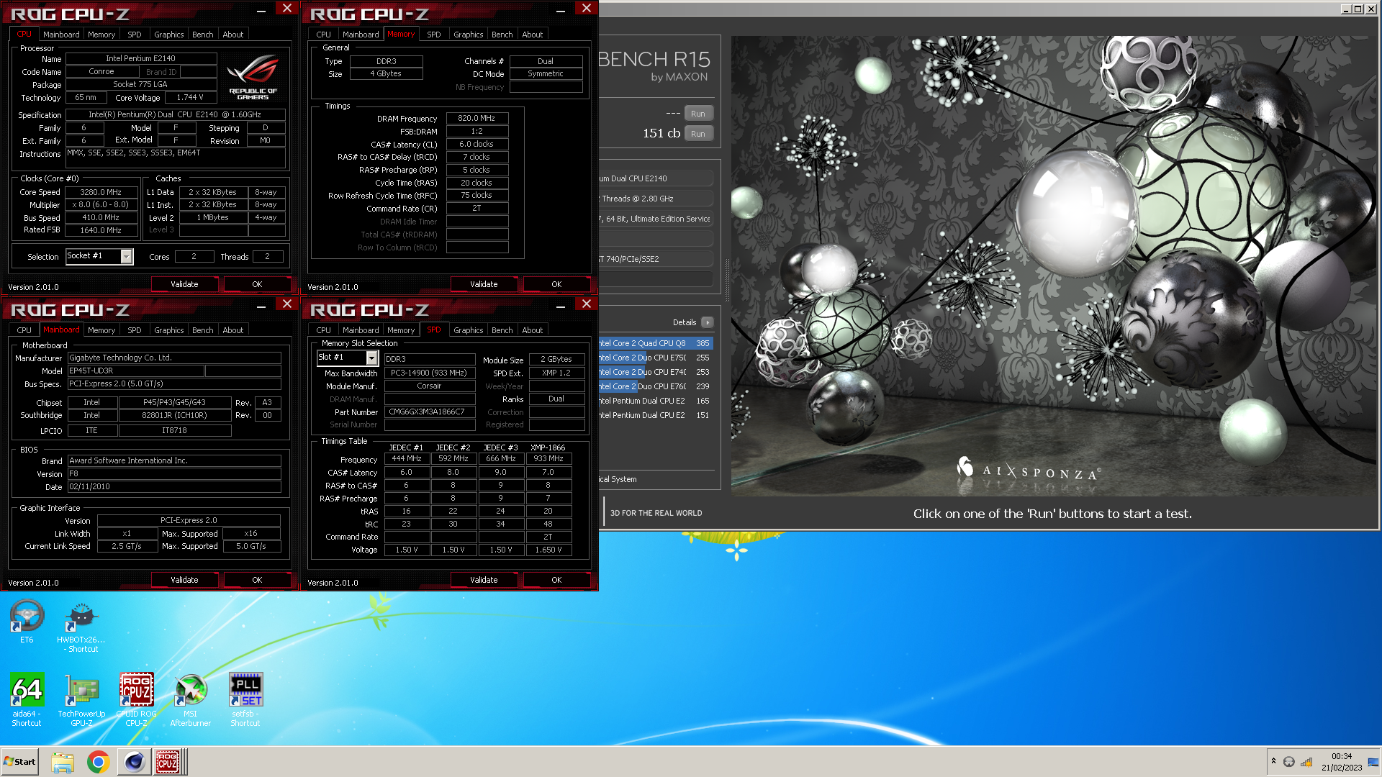
Task: Open Bench tab in CPU window
Action: [203, 35]
